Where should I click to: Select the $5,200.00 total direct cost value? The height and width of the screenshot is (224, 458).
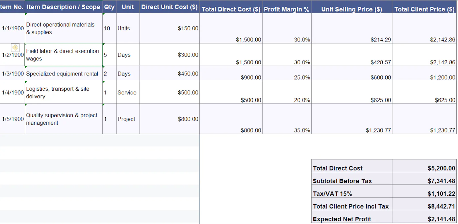[425, 166]
